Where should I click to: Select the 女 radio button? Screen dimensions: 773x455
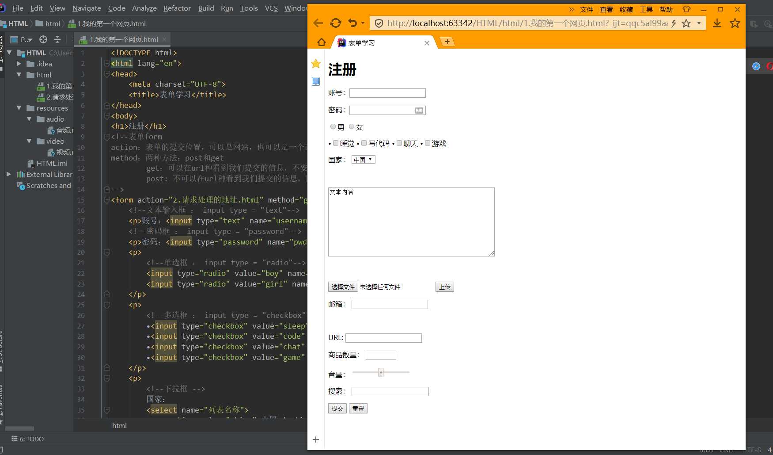[352, 126]
